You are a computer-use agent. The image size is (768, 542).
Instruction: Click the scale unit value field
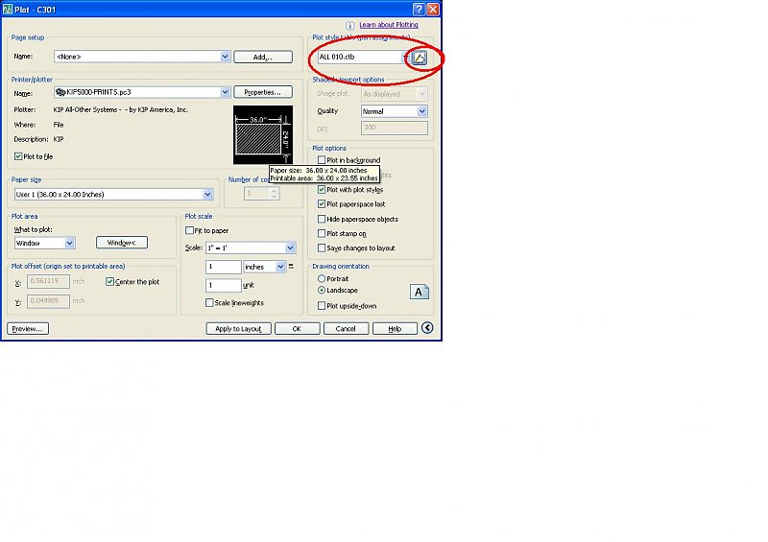pyautogui.click(x=224, y=286)
